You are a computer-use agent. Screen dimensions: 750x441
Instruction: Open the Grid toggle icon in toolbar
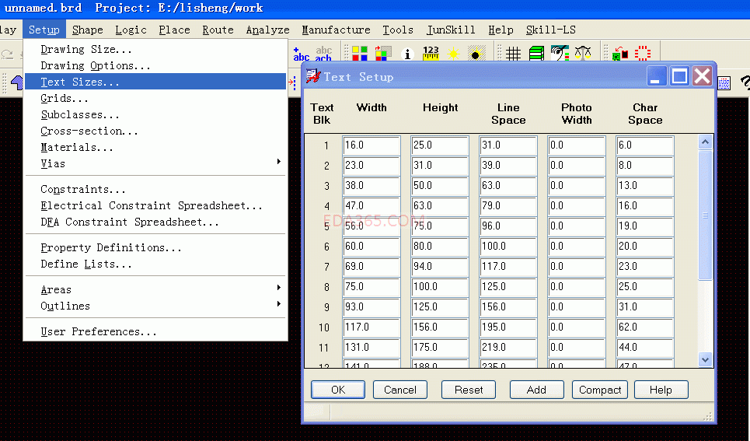click(x=513, y=54)
